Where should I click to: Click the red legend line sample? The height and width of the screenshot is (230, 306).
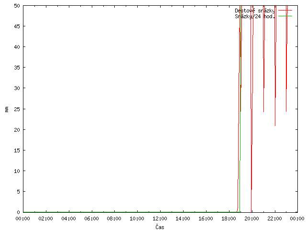click(285, 11)
